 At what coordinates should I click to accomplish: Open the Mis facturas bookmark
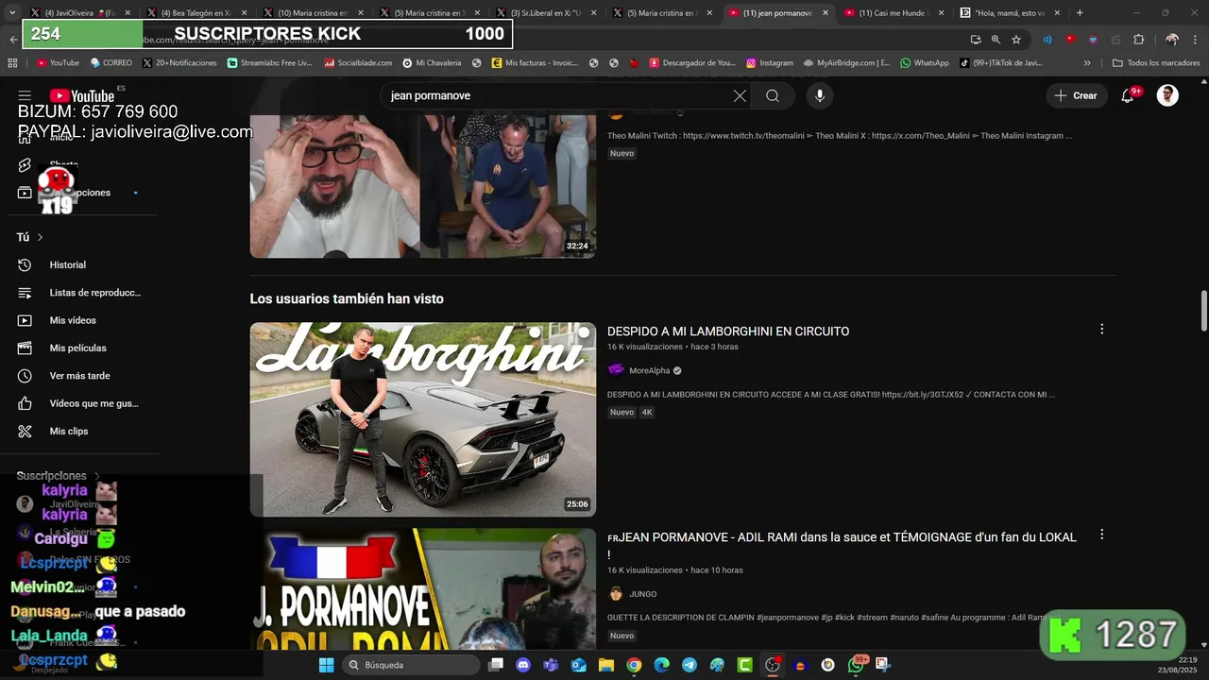click(535, 63)
